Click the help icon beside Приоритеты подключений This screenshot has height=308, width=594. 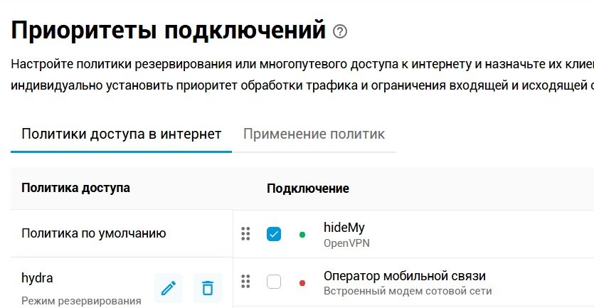click(x=340, y=31)
